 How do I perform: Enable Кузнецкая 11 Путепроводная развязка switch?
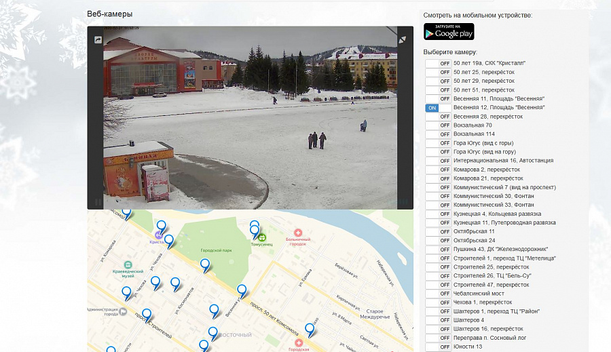click(439, 222)
